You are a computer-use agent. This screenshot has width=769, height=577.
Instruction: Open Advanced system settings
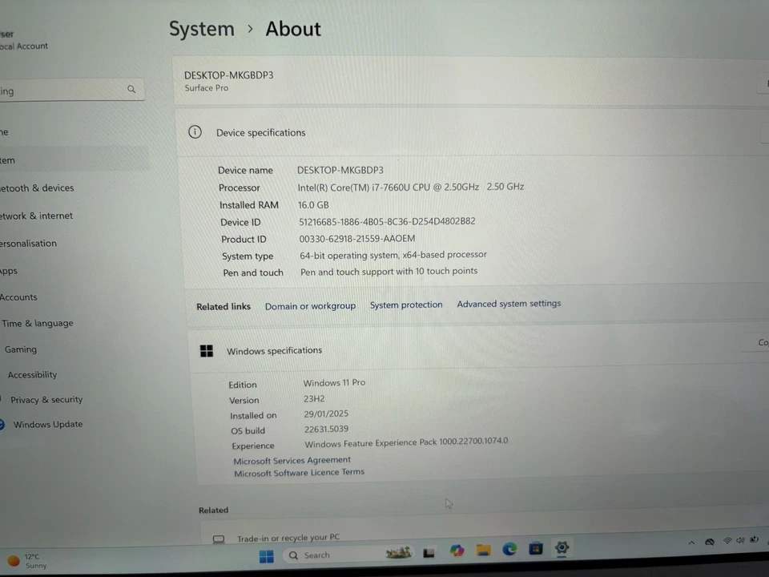(x=509, y=304)
